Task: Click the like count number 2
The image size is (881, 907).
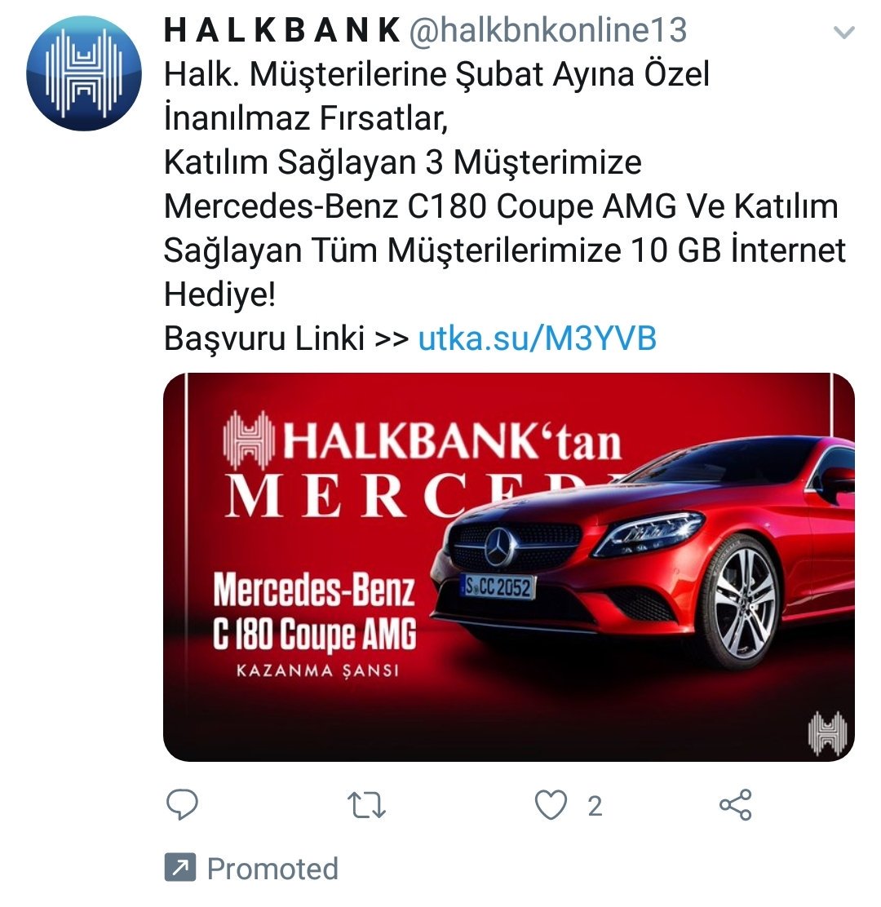Action: [595, 807]
